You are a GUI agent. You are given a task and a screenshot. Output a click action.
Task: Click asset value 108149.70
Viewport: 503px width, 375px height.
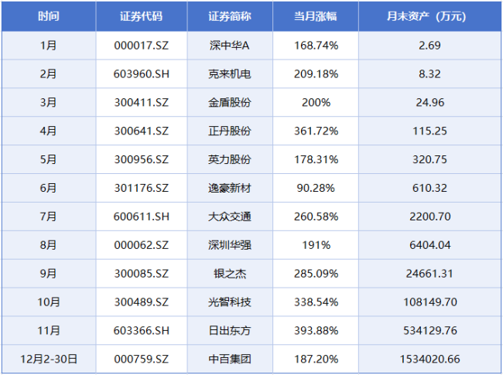click(x=429, y=302)
